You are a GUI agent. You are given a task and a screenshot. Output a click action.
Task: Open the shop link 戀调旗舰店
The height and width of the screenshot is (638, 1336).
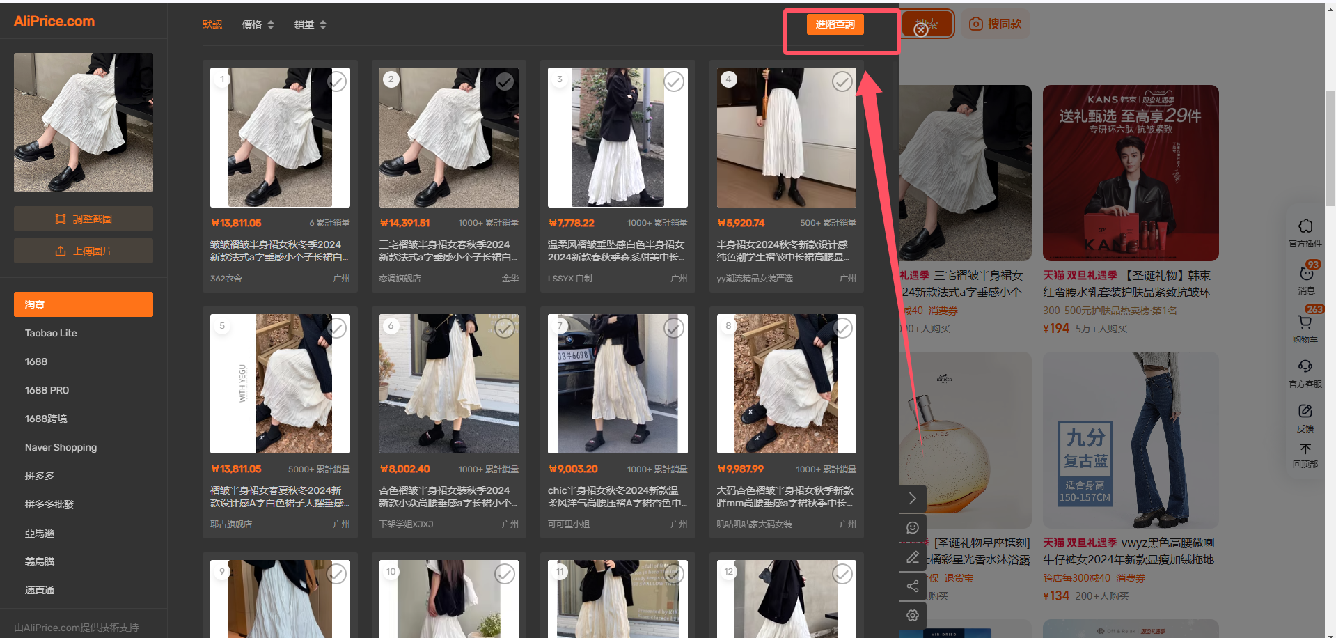click(x=400, y=279)
